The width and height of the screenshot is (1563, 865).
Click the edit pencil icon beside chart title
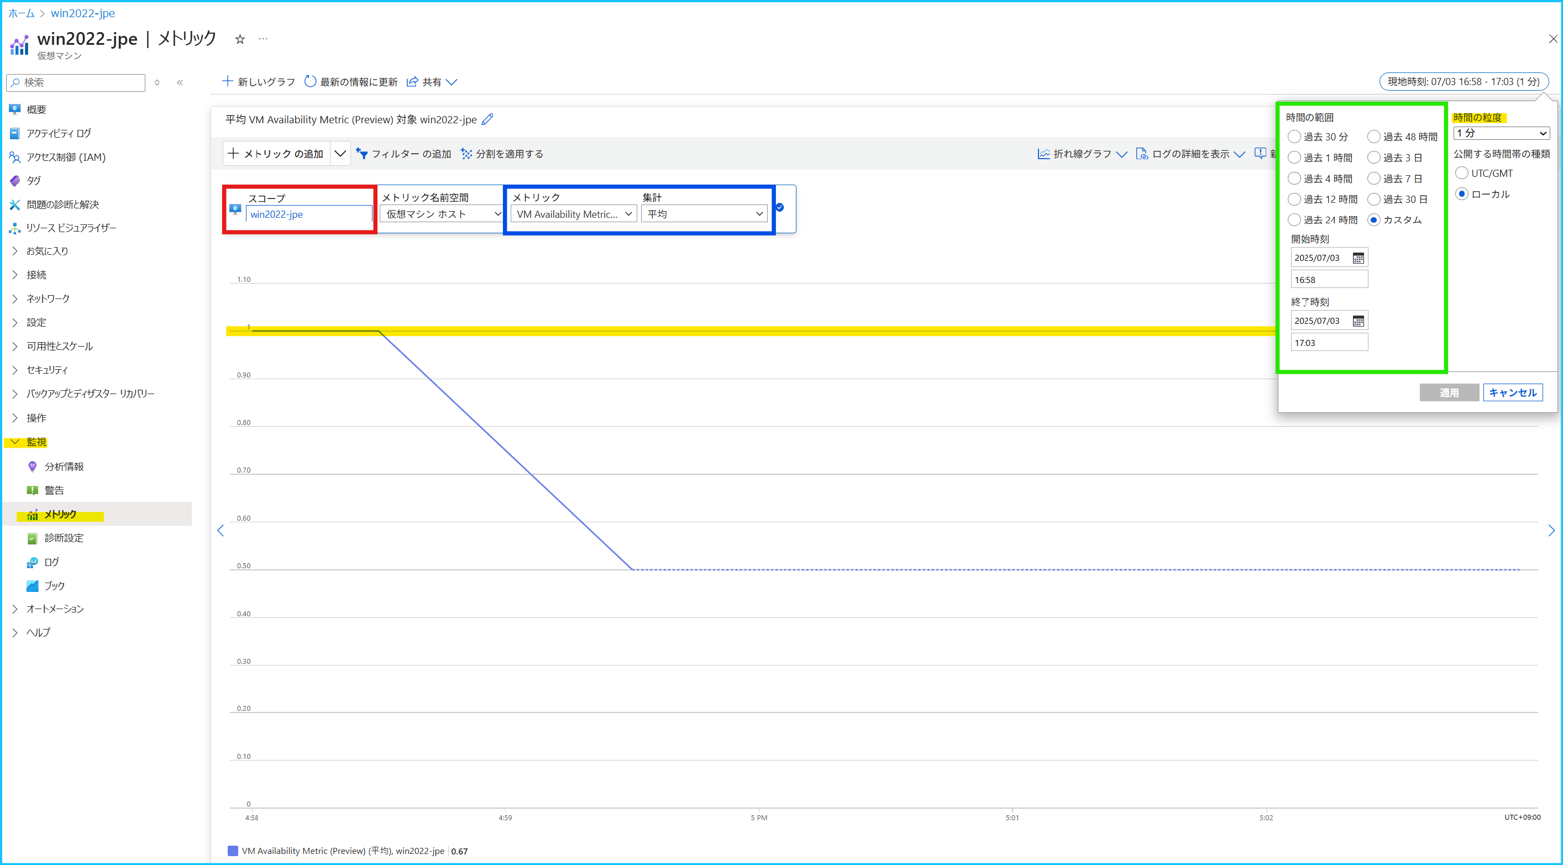coord(487,119)
